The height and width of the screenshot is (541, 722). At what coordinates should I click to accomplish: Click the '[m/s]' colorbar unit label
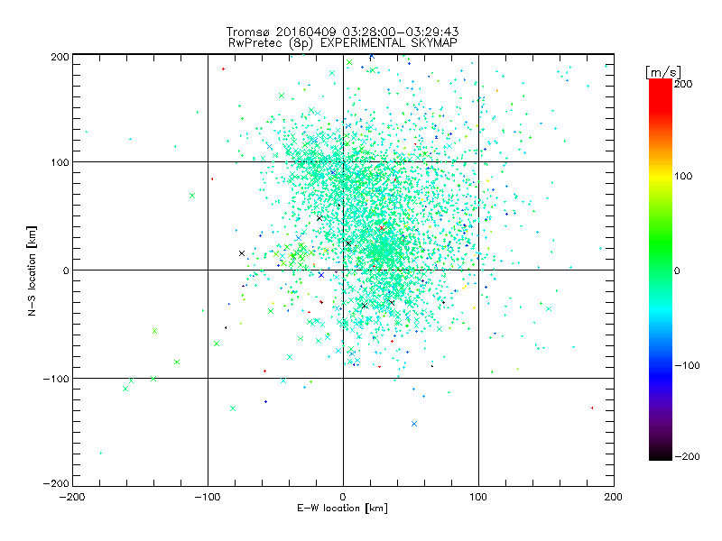click(x=663, y=72)
